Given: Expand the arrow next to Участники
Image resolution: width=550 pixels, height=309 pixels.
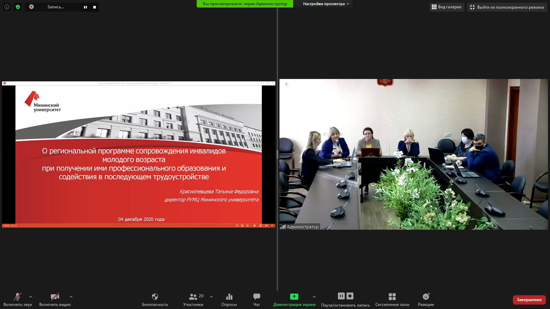Looking at the screenshot, I should 211,297.
